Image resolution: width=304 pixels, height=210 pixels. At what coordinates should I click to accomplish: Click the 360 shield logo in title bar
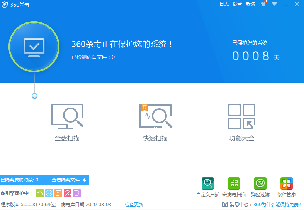(5, 5)
